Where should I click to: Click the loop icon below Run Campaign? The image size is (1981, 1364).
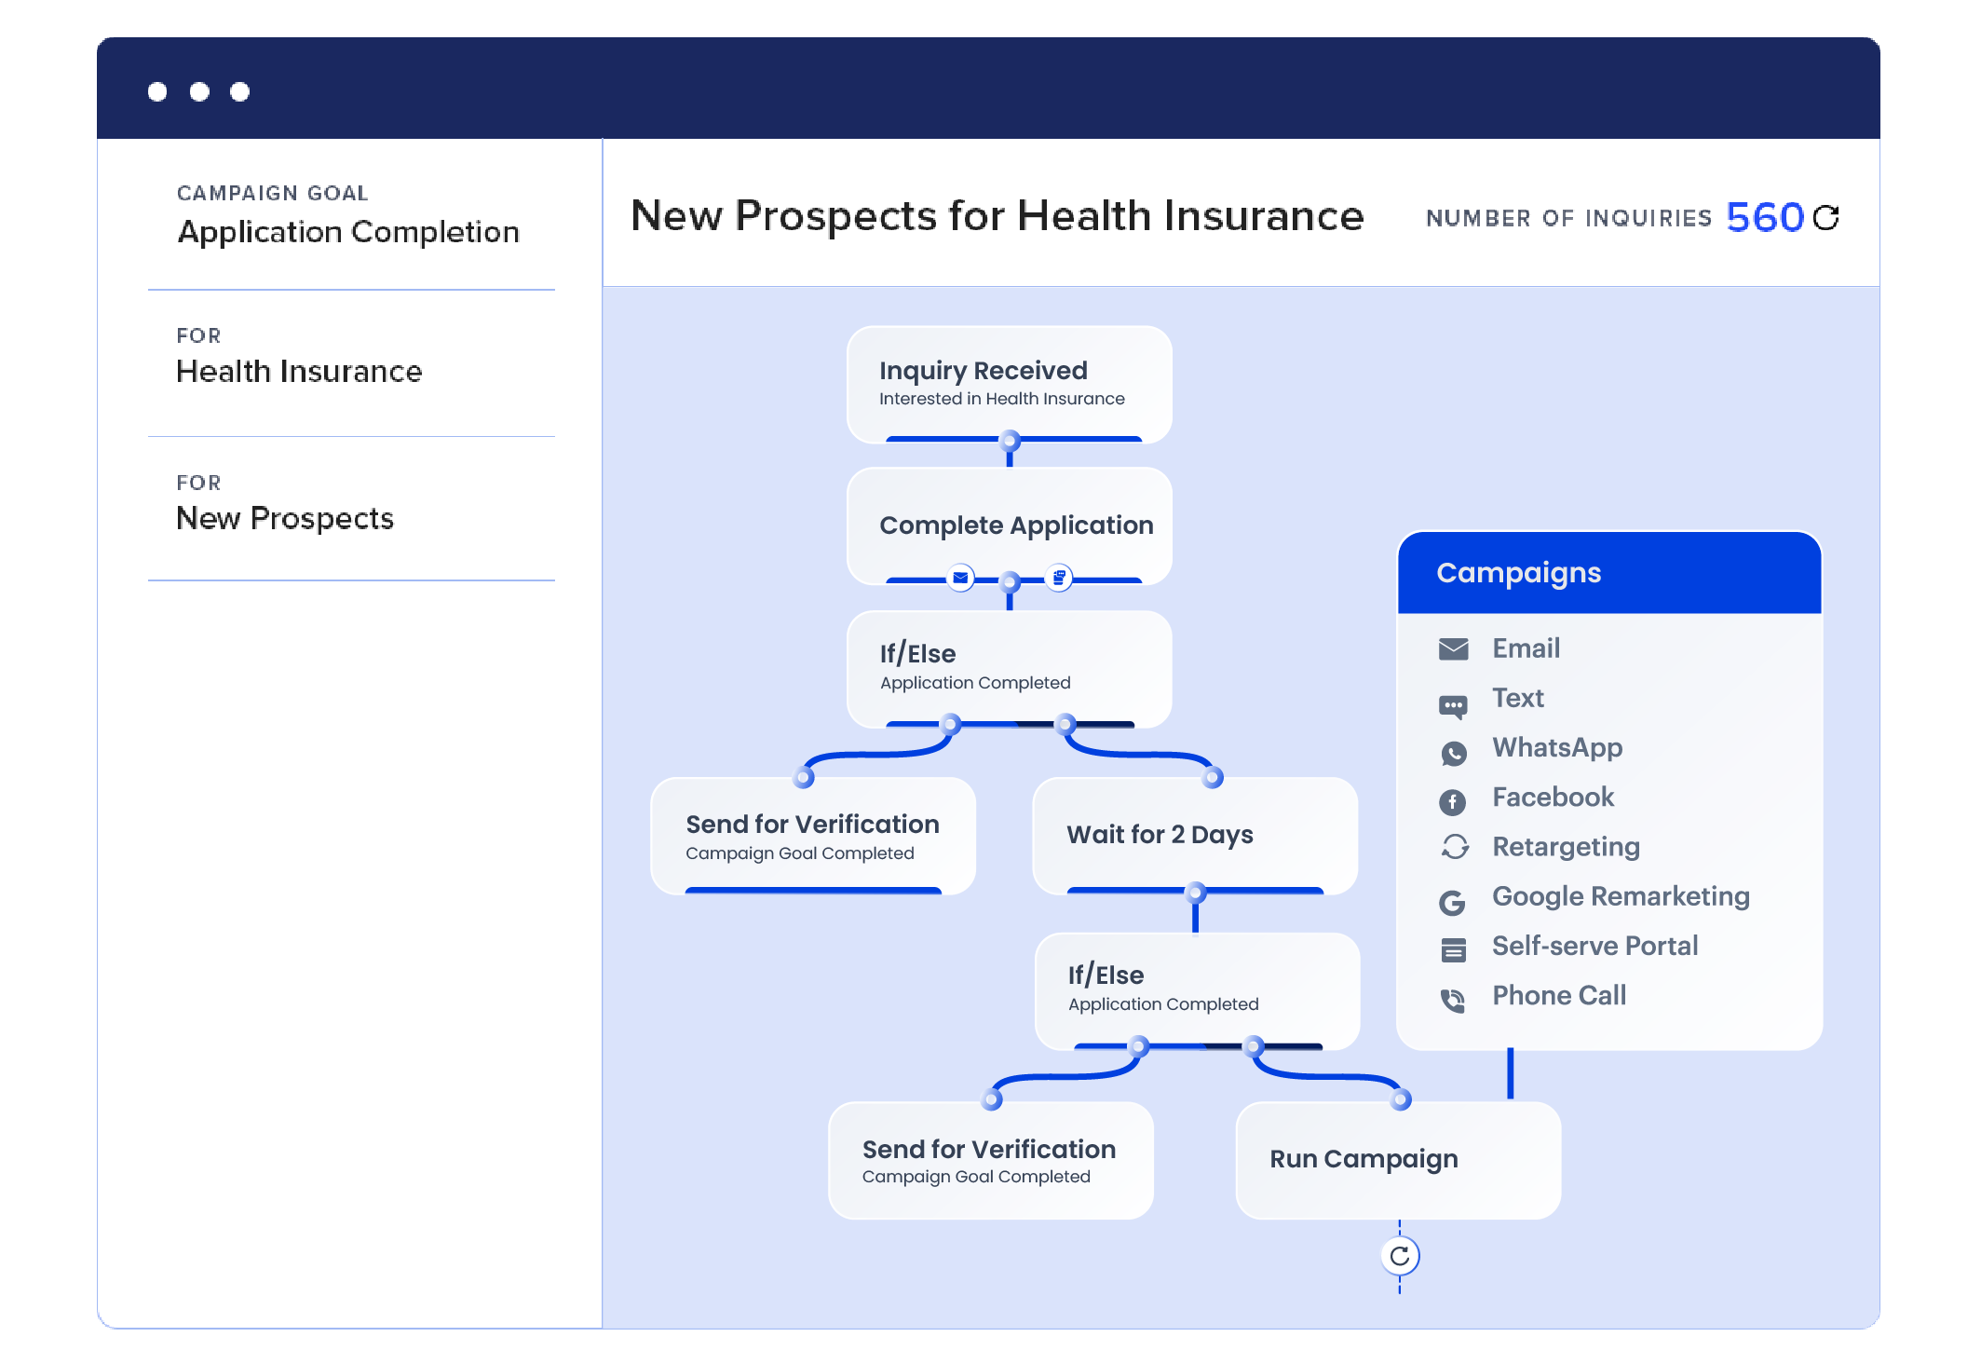[1399, 1256]
